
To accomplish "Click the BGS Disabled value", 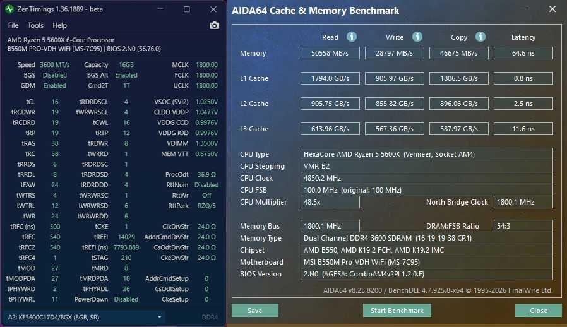I will click(54, 75).
